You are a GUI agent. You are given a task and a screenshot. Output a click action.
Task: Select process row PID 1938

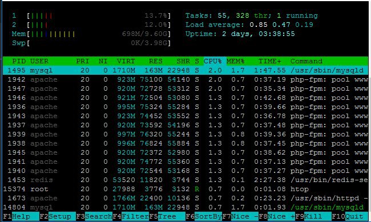pyautogui.click(x=185, y=143)
